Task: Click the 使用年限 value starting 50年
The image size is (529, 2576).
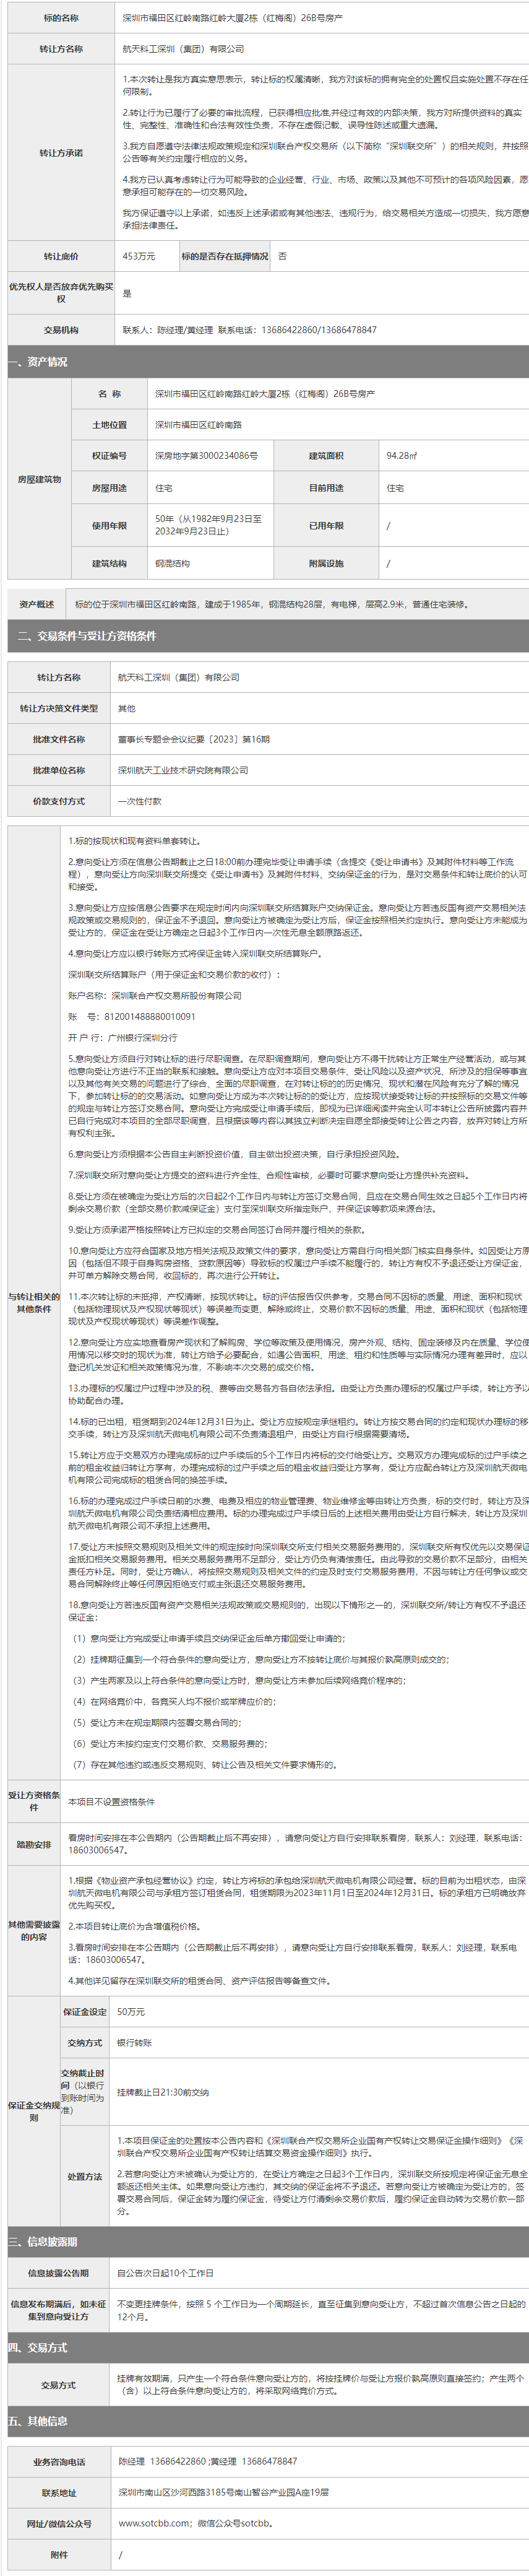Action: 209,526
